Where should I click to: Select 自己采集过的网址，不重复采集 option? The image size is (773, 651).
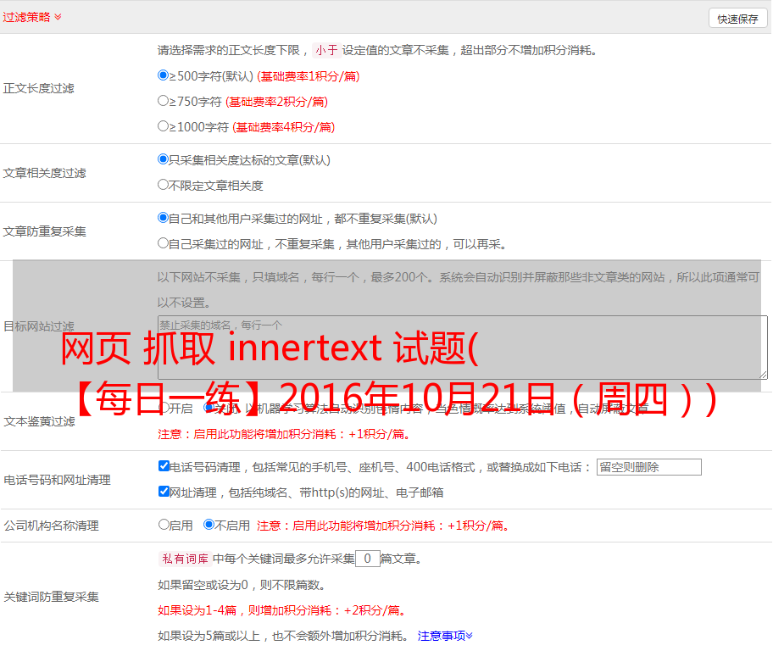[x=163, y=242]
